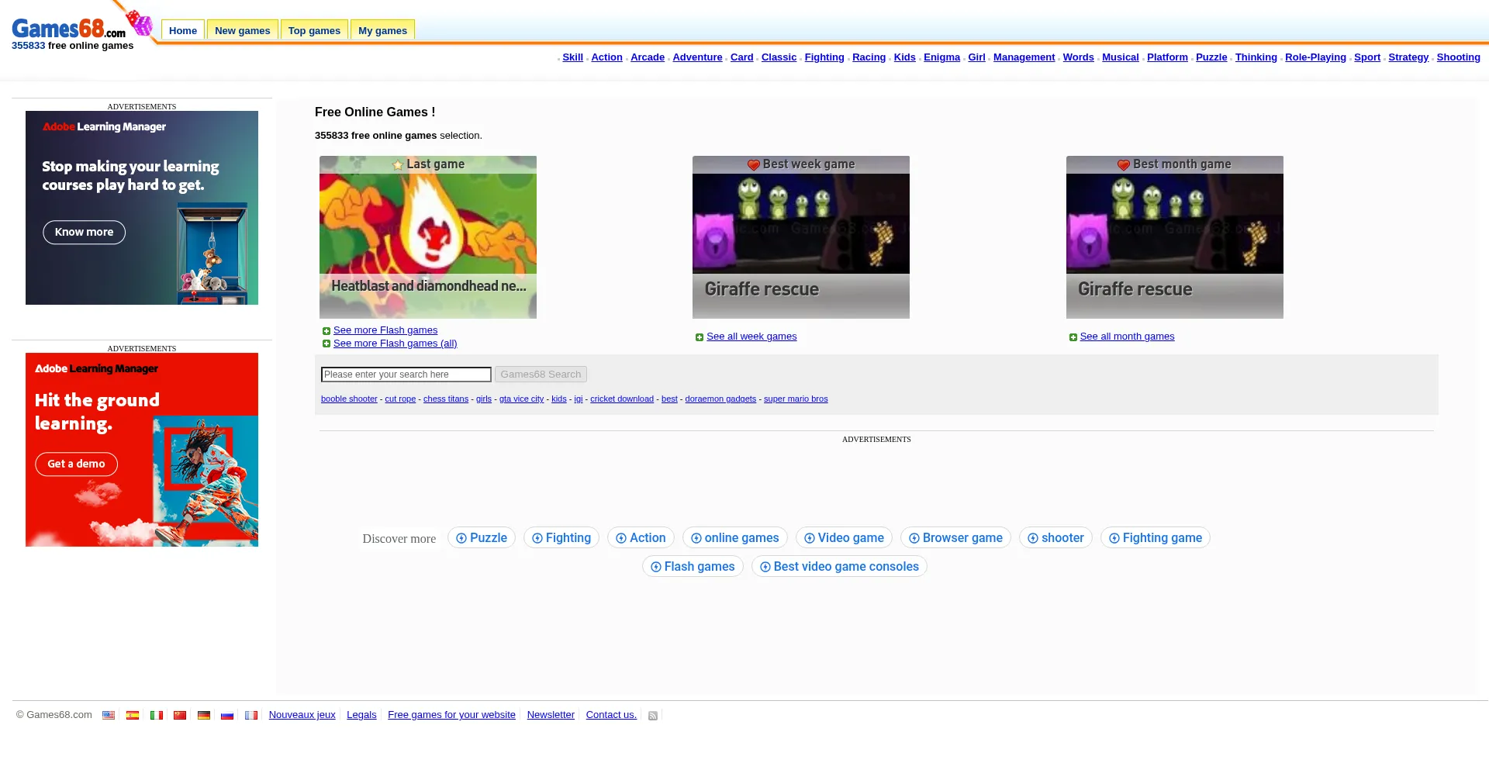Focus the game search input field
The width and height of the screenshot is (1489, 770).
point(406,375)
